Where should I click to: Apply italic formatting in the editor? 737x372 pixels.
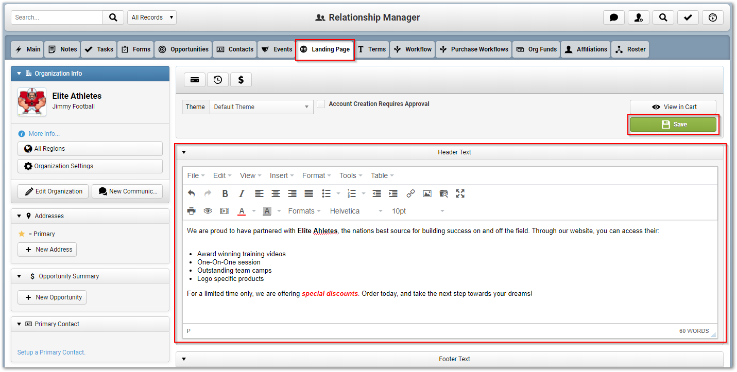click(242, 193)
